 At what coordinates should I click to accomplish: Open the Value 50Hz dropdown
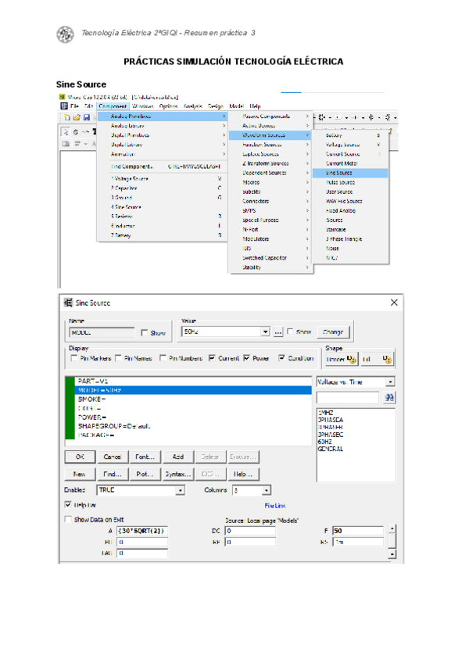click(265, 331)
